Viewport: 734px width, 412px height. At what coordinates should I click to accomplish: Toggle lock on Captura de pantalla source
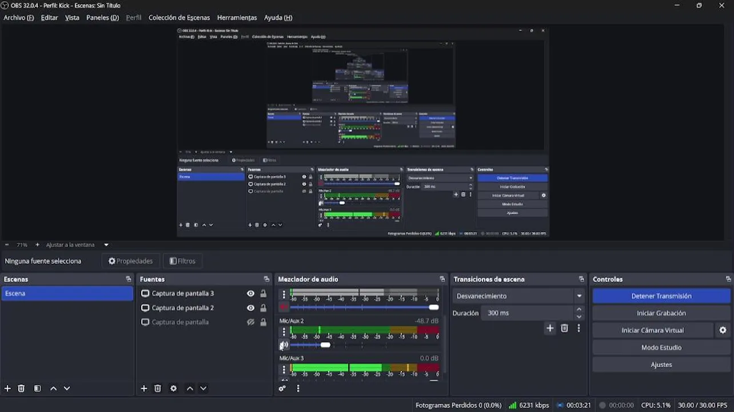click(263, 322)
